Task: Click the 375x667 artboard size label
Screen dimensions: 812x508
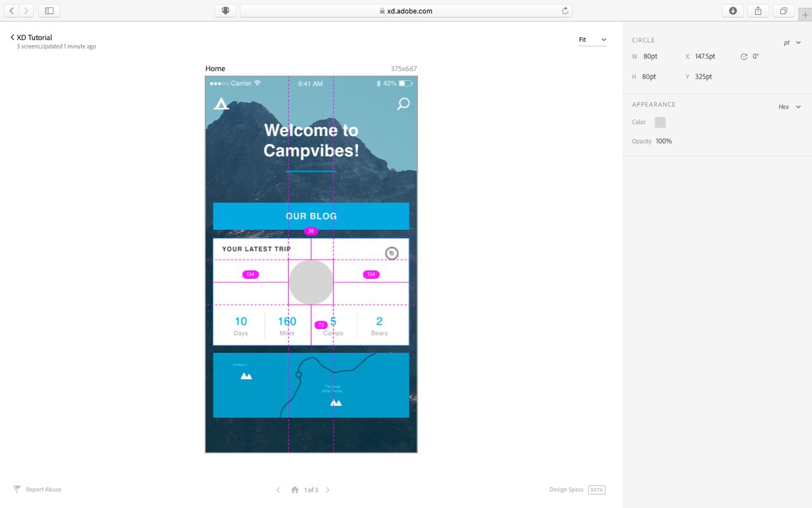Action: click(404, 69)
